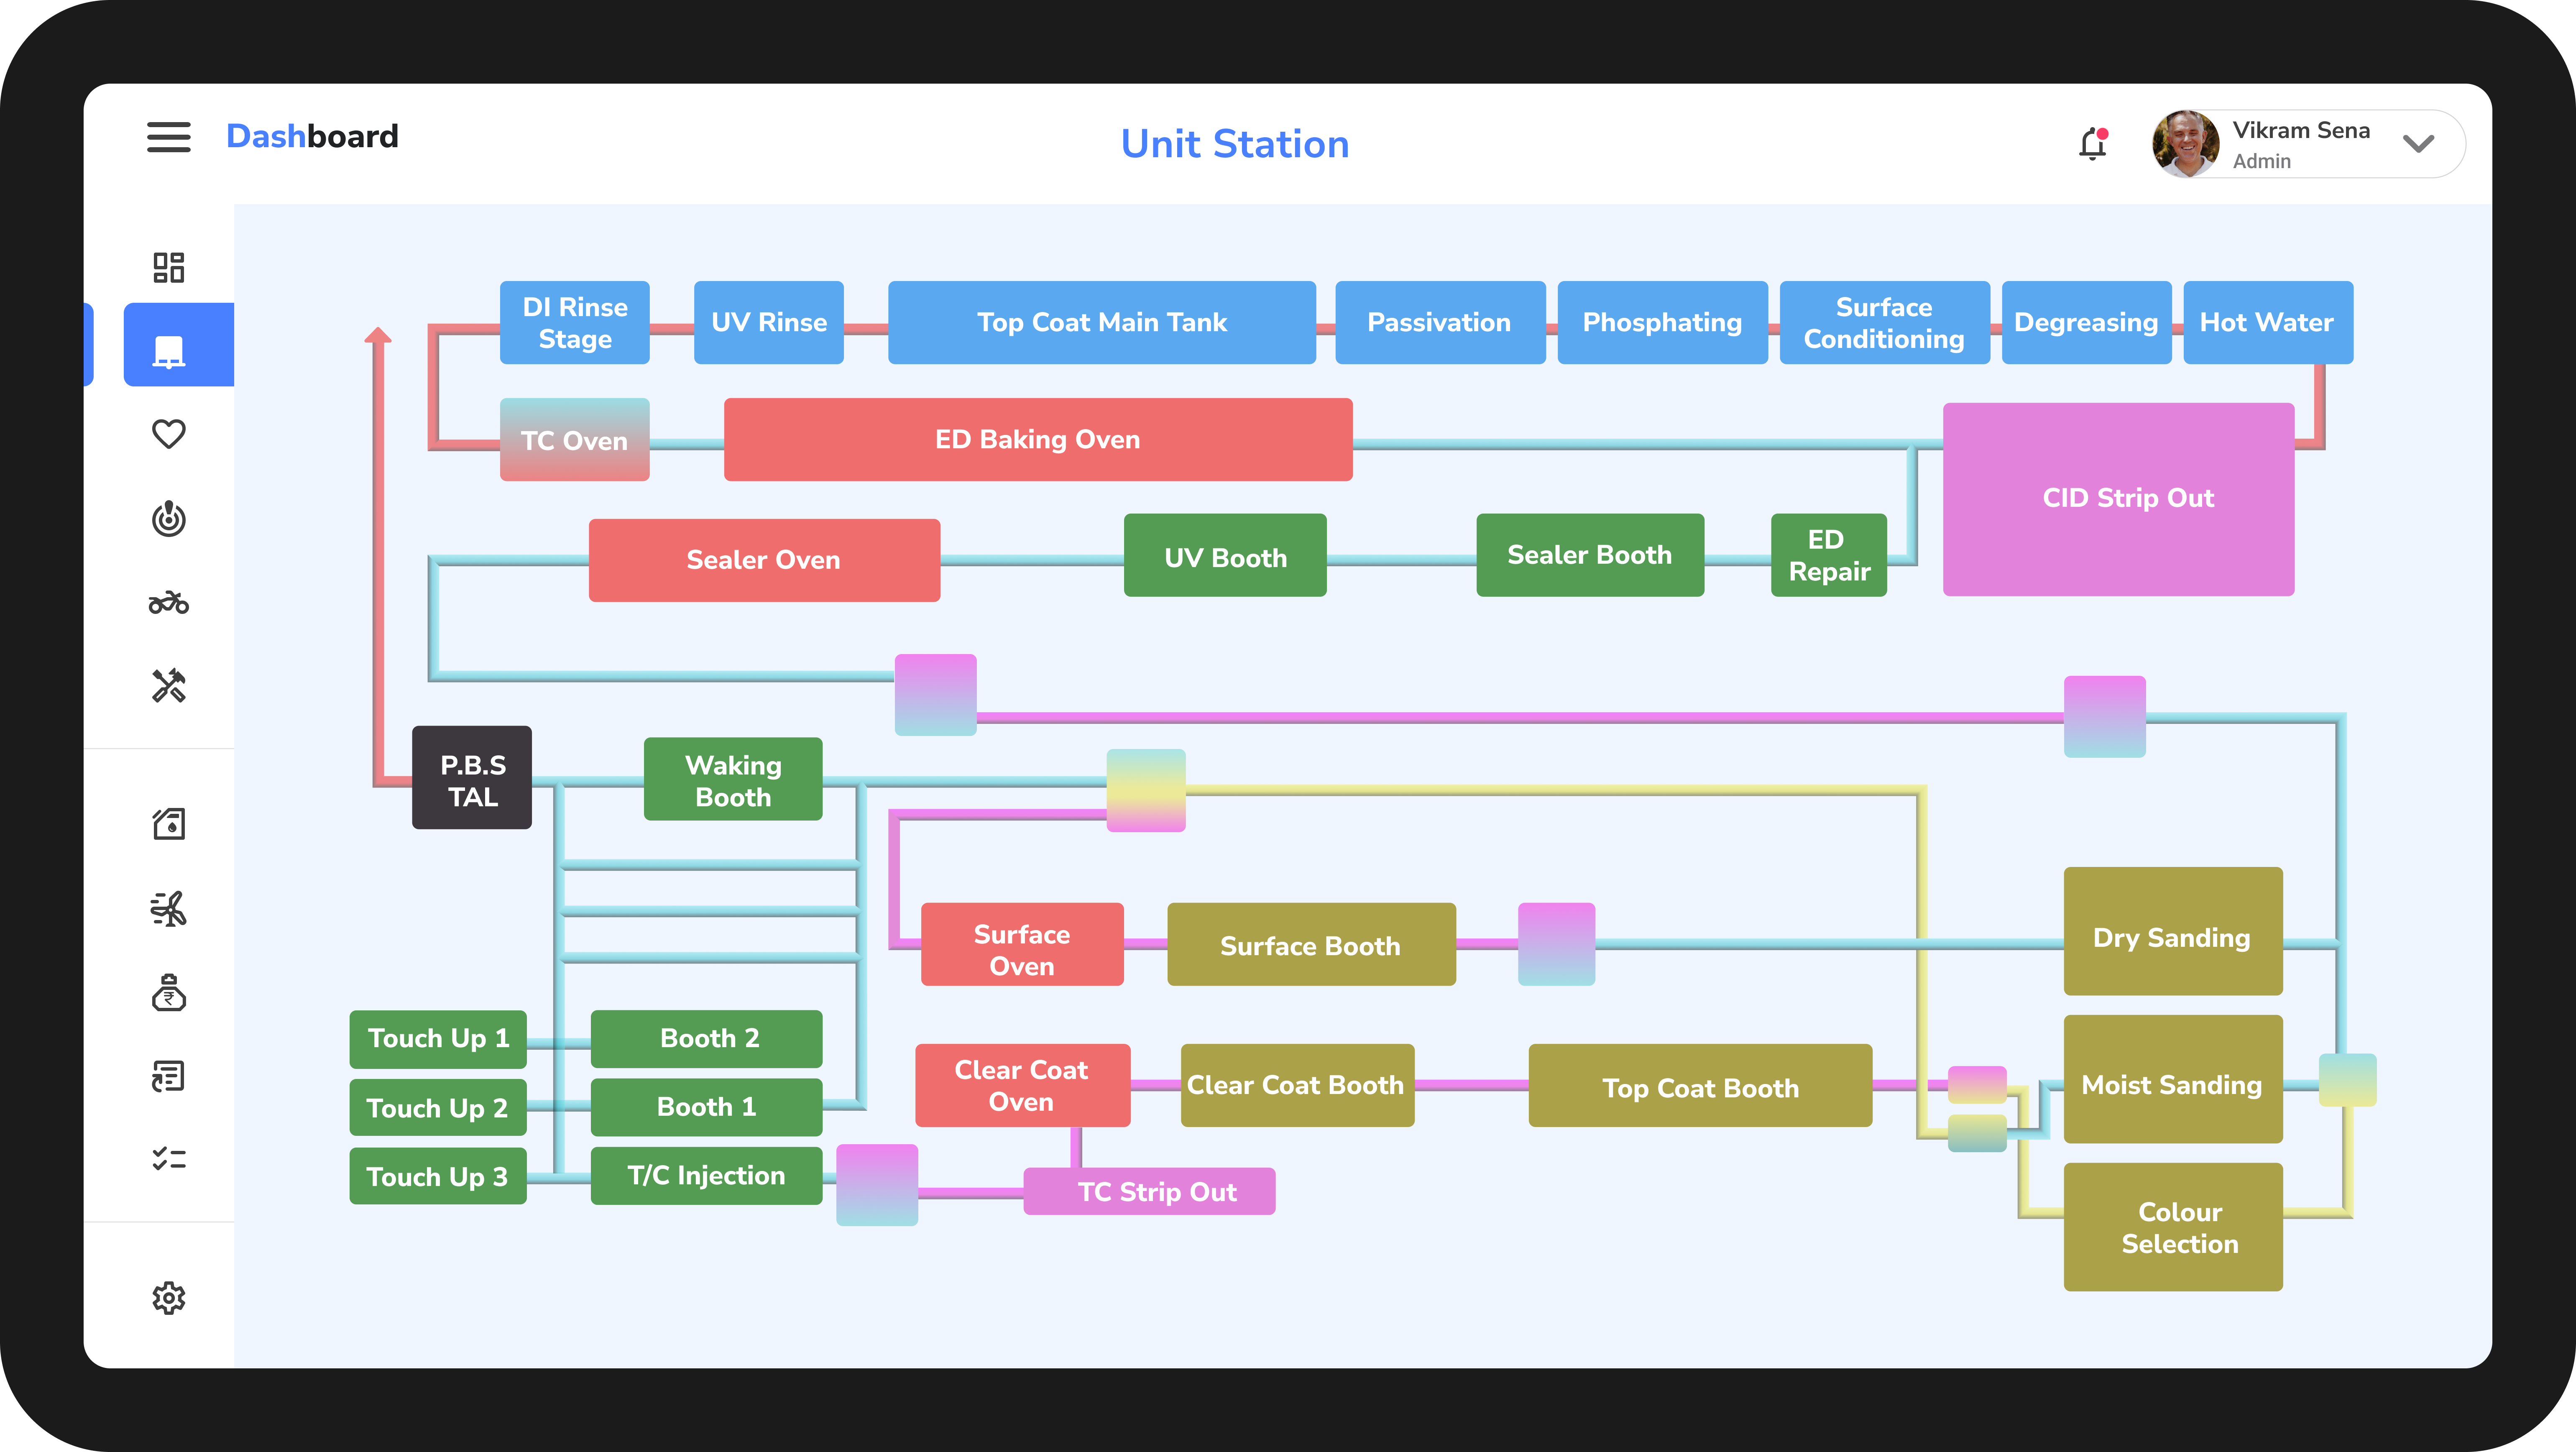Select the DI Rinse Stage station
The image size is (2576, 1452).
575,323
